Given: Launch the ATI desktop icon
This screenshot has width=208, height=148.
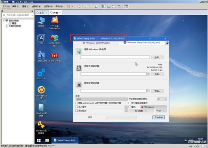Looking at the screenshot, I should (x=41, y=39).
